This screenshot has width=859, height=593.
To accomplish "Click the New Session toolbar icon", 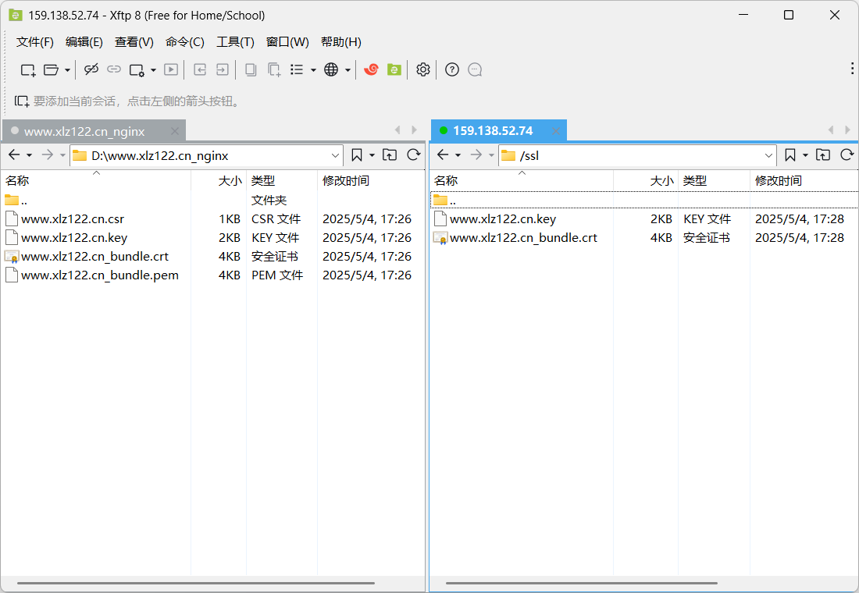I will point(28,69).
